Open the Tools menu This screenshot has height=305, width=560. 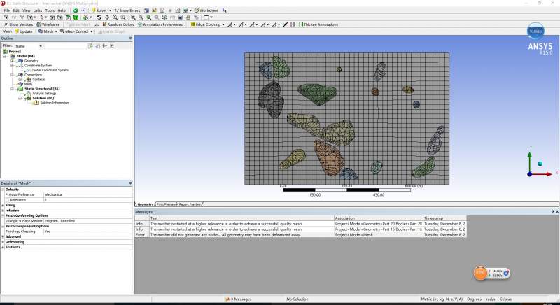50,10
